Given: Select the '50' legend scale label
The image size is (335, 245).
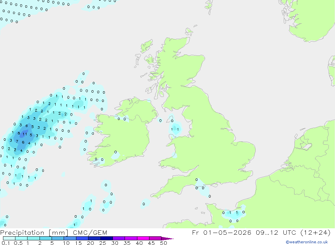Looking at the screenshot, I should [164, 243].
